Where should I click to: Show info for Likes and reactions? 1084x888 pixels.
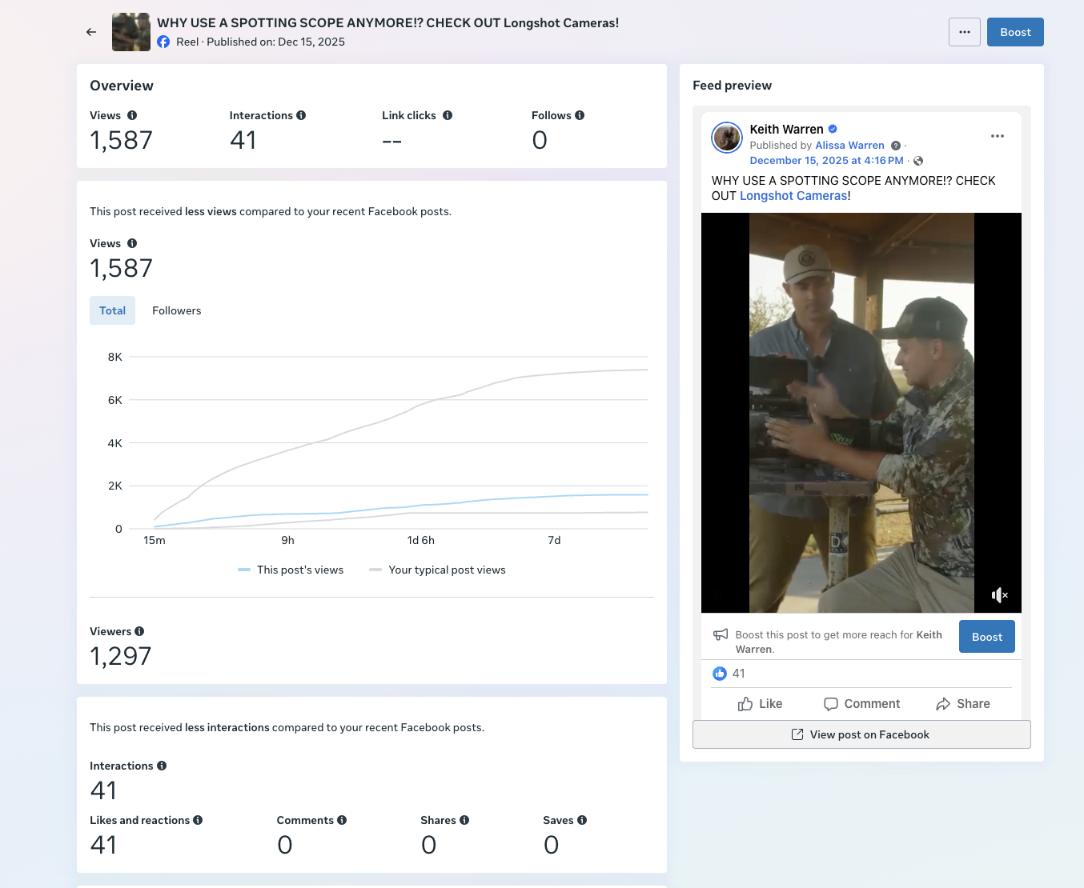[x=198, y=820]
